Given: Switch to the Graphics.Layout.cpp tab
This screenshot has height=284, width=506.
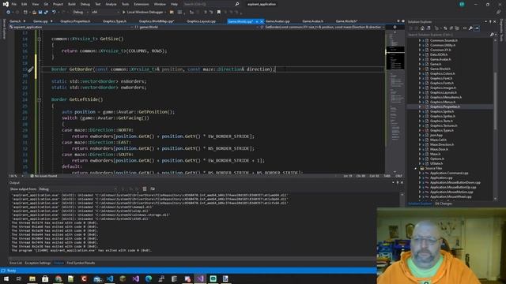Looking at the screenshot, I should click(x=201, y=21).
